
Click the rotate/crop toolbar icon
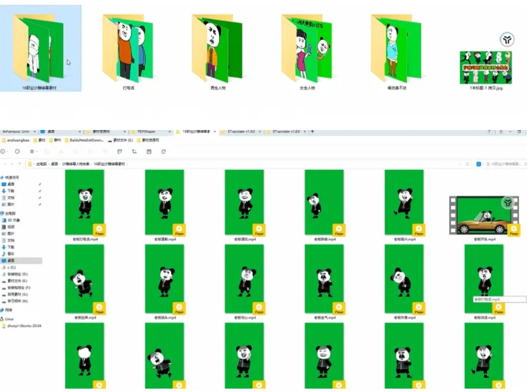tap(134, 152)
